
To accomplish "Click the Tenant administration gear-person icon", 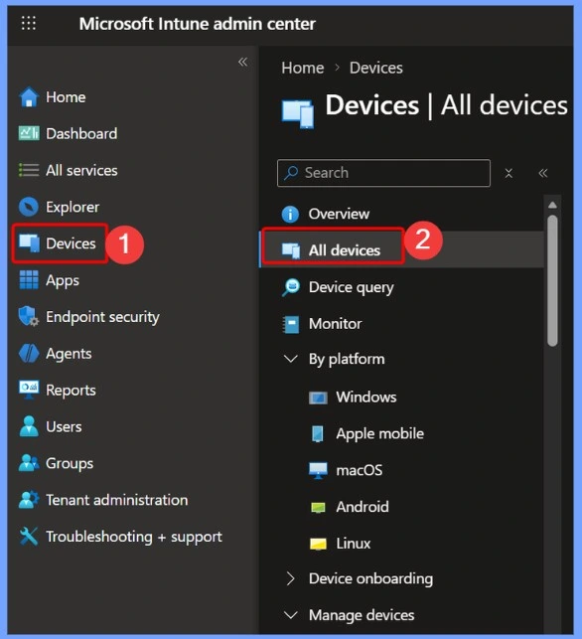I will click(29, 500).
